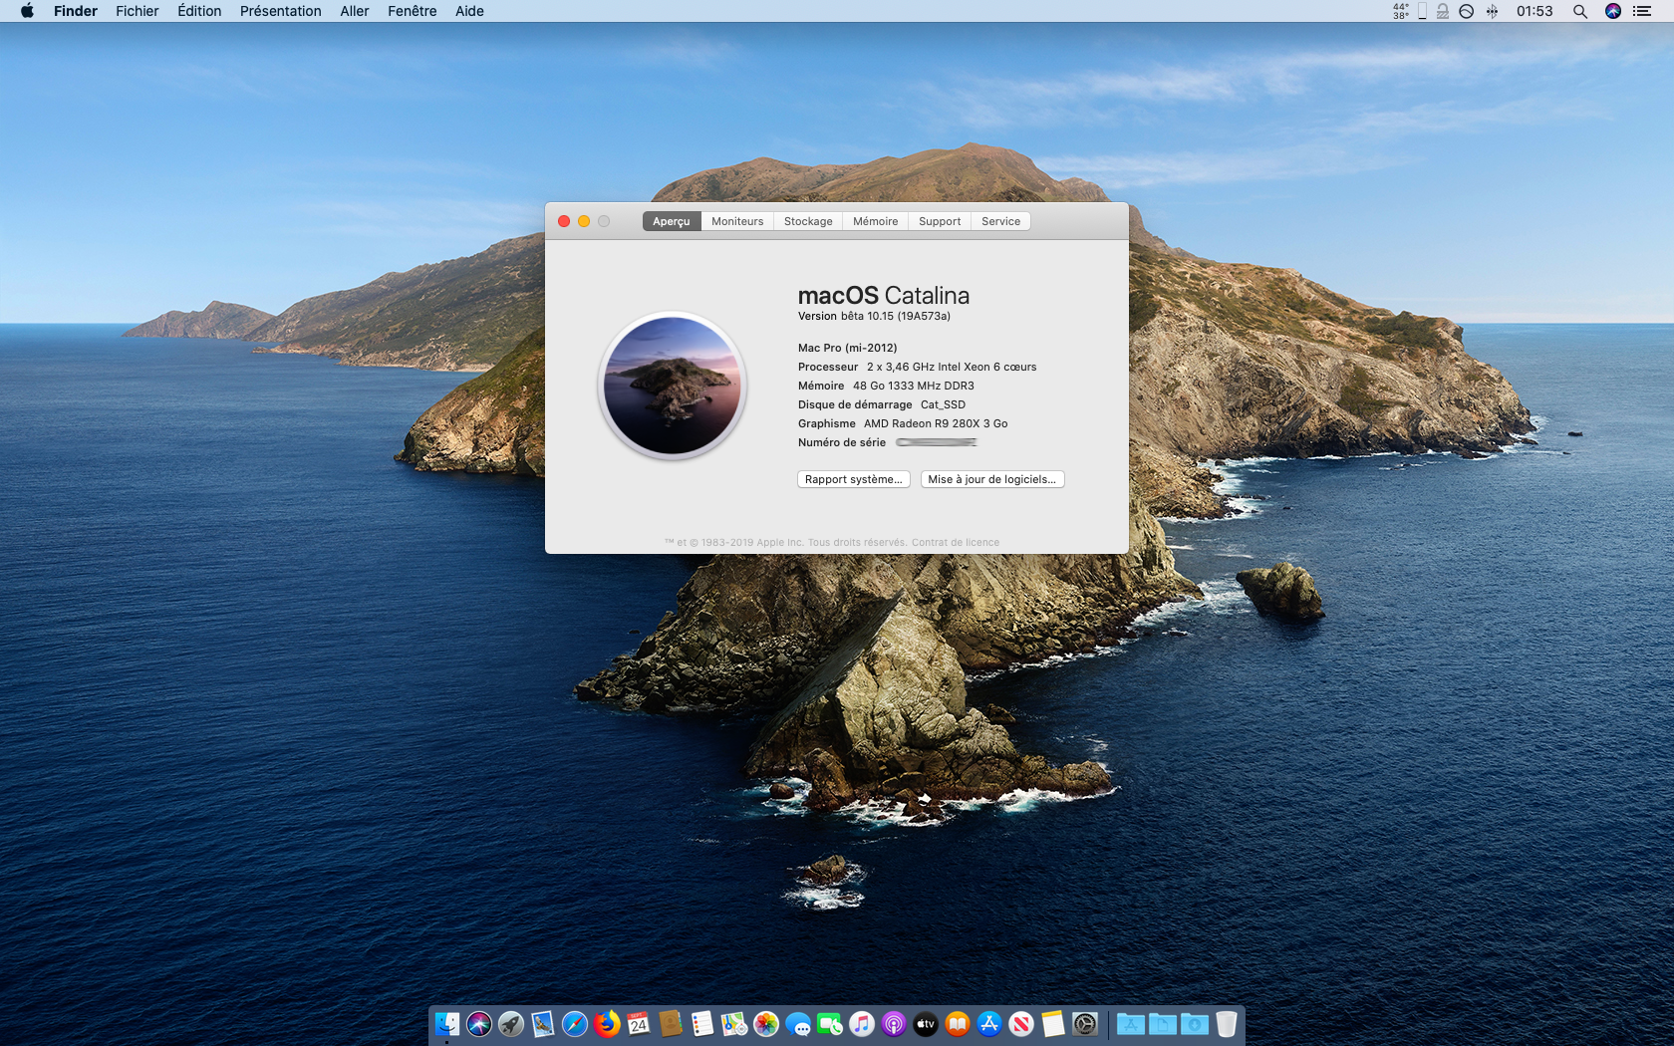Open Messages speech bubble in Dock
Screen dimensions: 1674x1046
[798, 1024]
